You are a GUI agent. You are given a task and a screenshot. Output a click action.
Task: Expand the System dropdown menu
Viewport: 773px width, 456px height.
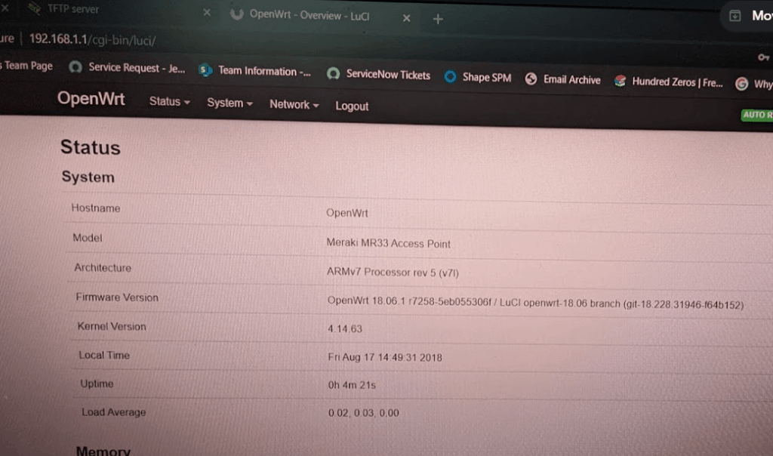click(x=229, y=103)
